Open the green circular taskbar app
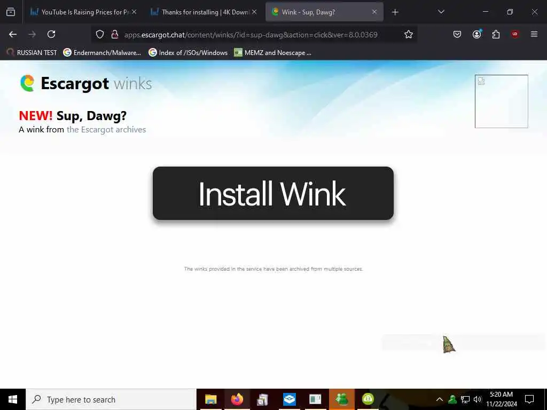This screenshot has height=410, width=547. [x=368, y=399]
